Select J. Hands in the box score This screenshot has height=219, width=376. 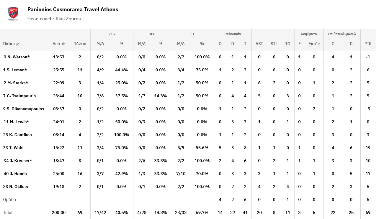click(18, 174)
